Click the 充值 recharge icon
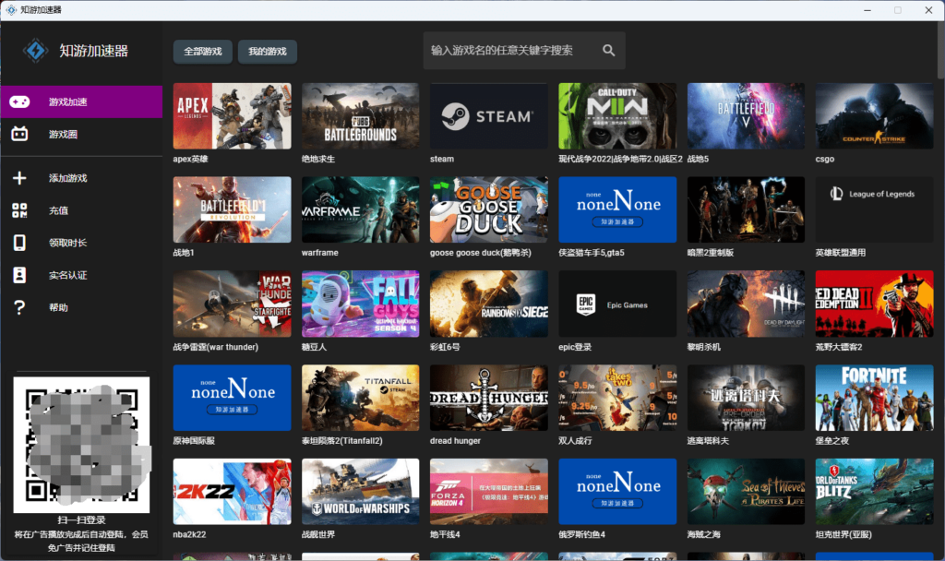Viewport: 945px width, 561px height. [19, 210]
